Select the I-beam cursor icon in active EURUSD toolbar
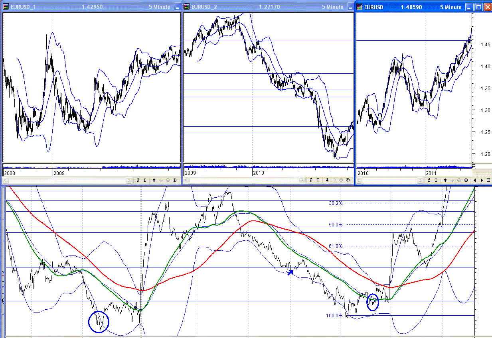The image size is (492, 338). 436,180
